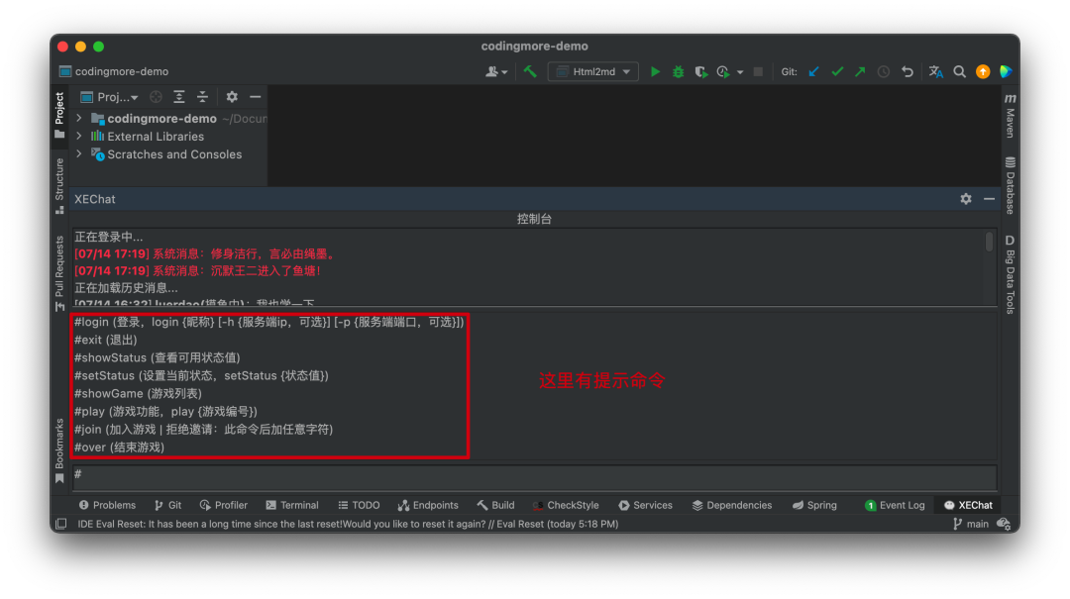Viewport: 1070px width, 599px height.
Task: Start a Debug session
Action: click(x=677, y=71)
